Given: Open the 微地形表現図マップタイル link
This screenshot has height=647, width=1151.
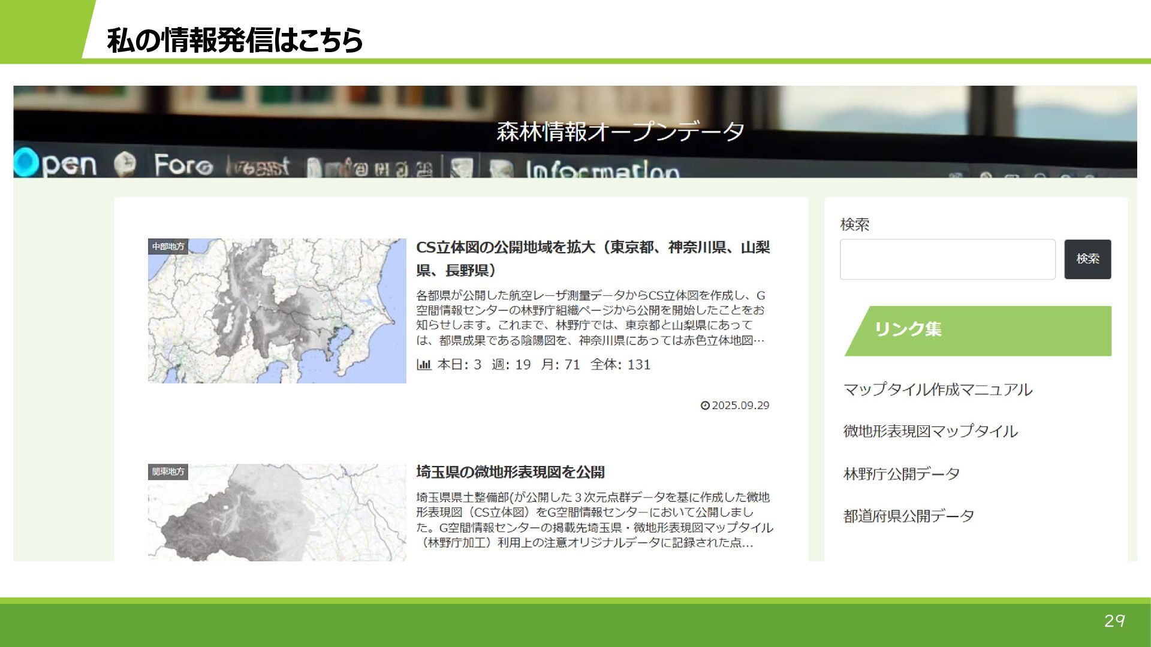Looking at the screenshot, I should [930, 431].
